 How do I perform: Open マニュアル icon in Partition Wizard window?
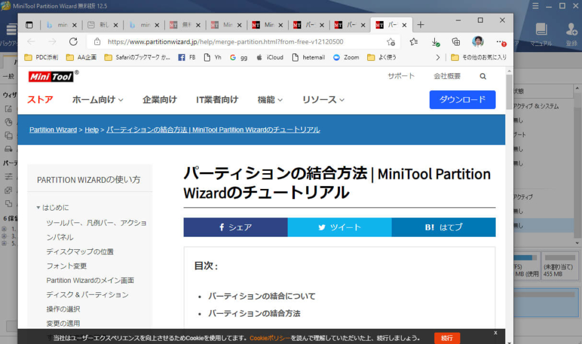(x=541, y=35)
